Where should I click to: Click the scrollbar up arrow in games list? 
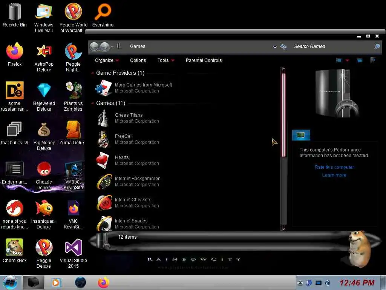(x=283, y=69)
